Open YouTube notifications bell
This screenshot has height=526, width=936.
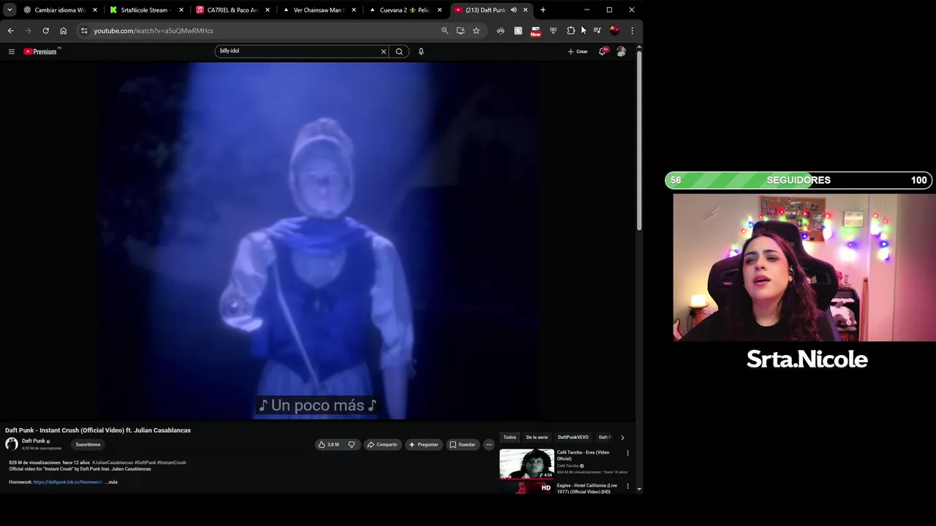pyautogui.click(x=603, y=51)
